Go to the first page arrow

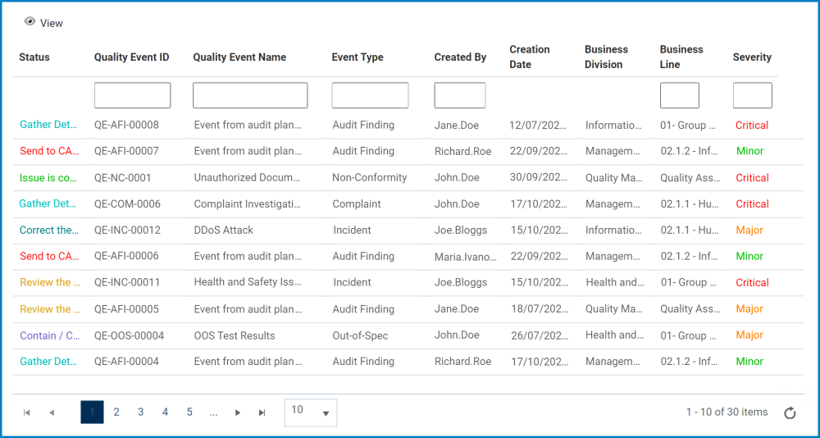click(x=27, y=413)
